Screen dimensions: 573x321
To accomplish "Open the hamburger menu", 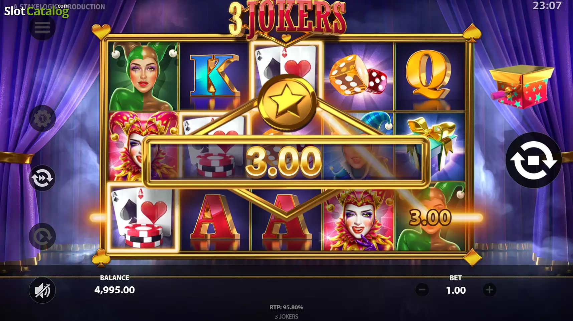I will tap(42, 27).
